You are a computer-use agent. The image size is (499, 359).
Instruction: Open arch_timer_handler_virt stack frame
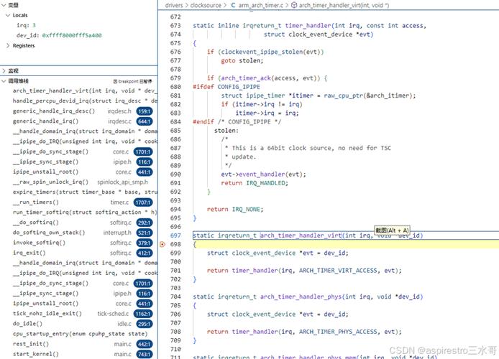pos(83,91)
